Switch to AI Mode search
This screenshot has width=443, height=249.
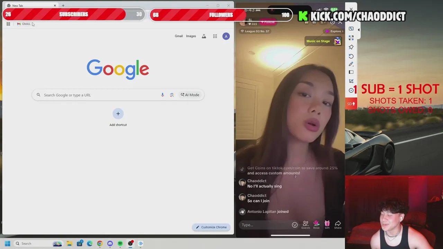point(190,95)
